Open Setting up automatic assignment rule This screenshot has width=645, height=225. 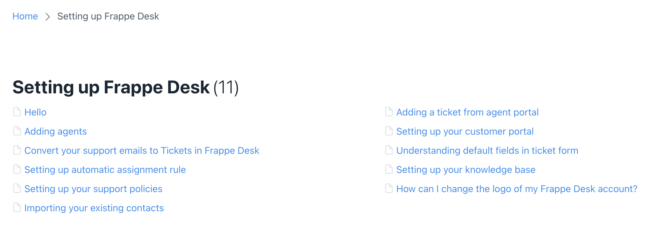(105, 169)
